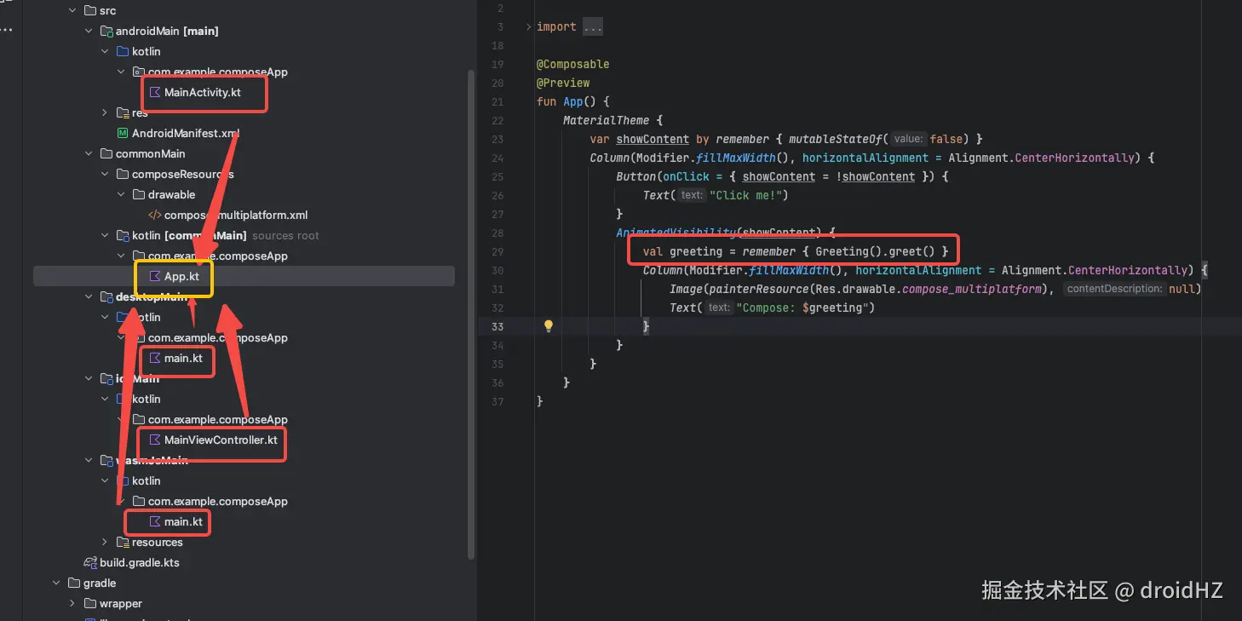Viewport: 1242px width, 621px height.
Task: Select the iosMain tree row label
Action: coord(137,378)
